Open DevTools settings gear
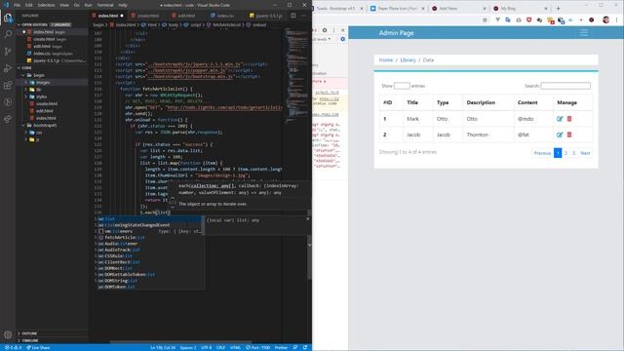Image resolution: width=624 pixels, height=351 pixels. point(325,30)
